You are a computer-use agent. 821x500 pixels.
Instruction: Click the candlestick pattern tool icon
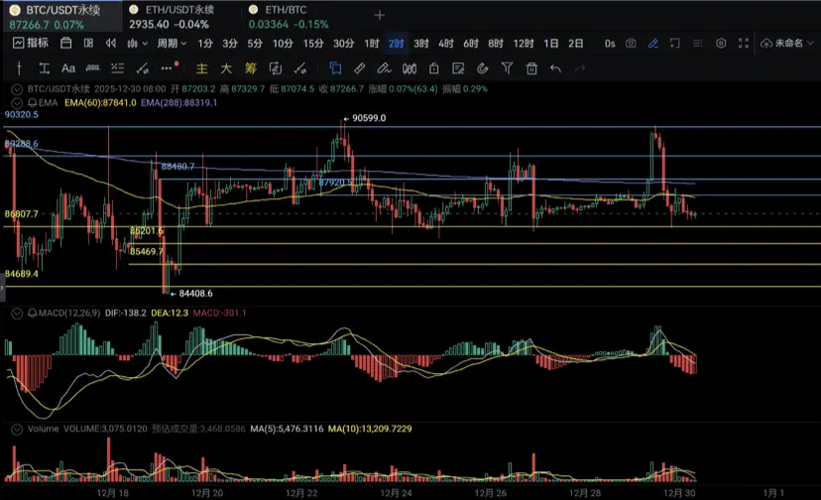pyautogui.click(x=409, y=68)
